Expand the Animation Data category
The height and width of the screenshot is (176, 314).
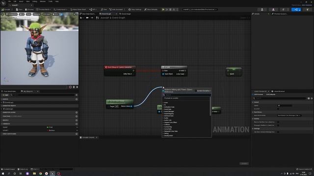(169, 107)
